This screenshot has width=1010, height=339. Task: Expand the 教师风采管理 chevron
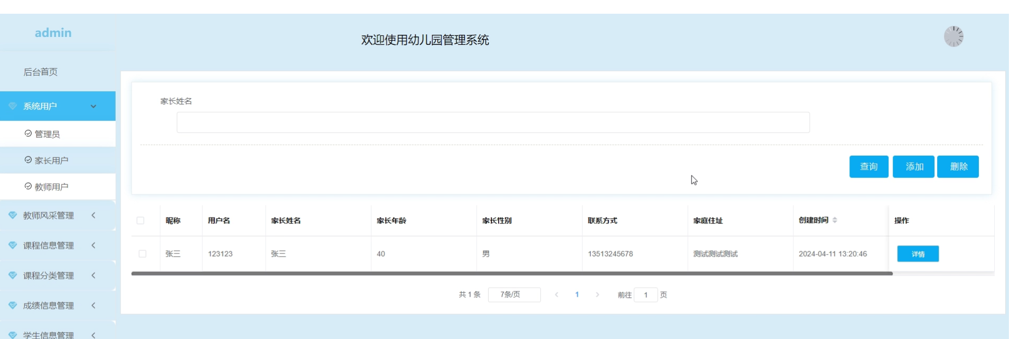(93, 215)
